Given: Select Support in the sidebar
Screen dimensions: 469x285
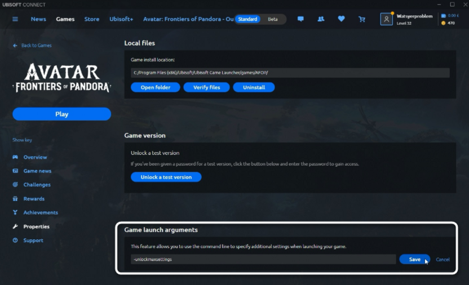Looking at the screenshot, I should (x=33, y=240).
